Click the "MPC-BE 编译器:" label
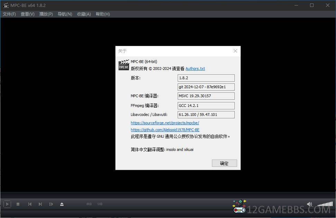The image size is (336, 218). (144, 96)
